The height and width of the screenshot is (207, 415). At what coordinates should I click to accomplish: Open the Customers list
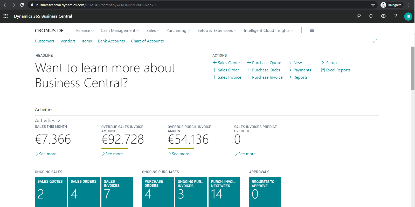(x=45, y=41)
